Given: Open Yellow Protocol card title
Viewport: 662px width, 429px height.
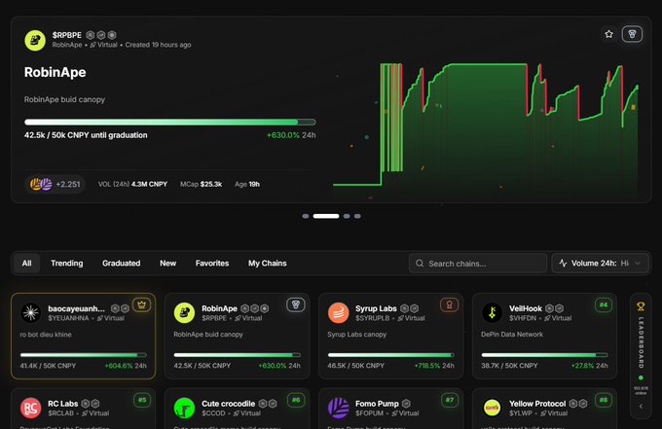Looking at the screenshot, I should (x=537, y=404).
